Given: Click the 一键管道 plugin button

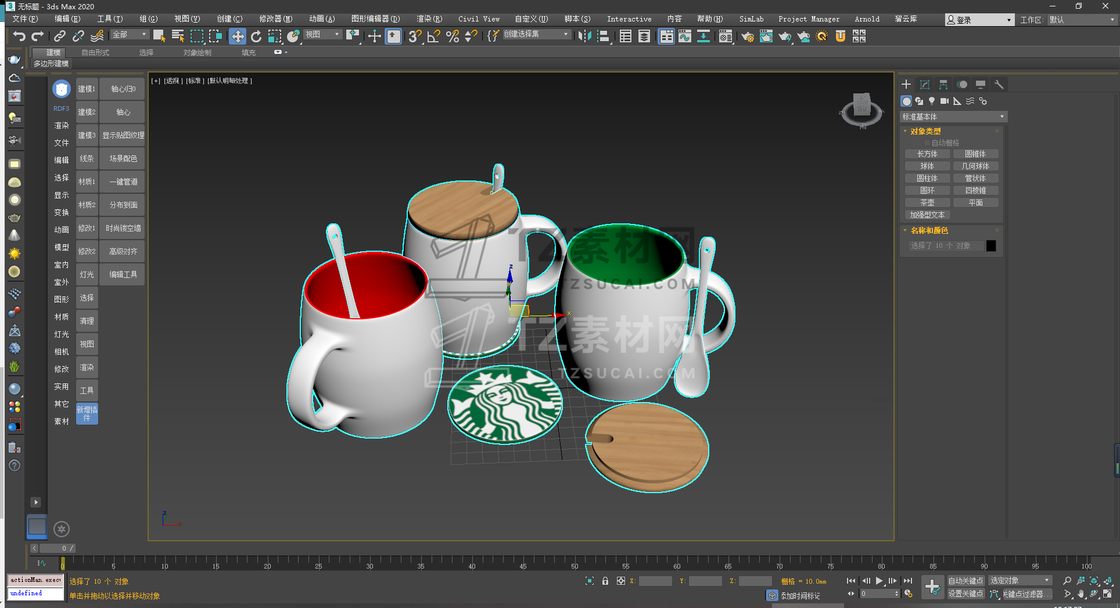Looking at the screenshot, I should (123, 182).
